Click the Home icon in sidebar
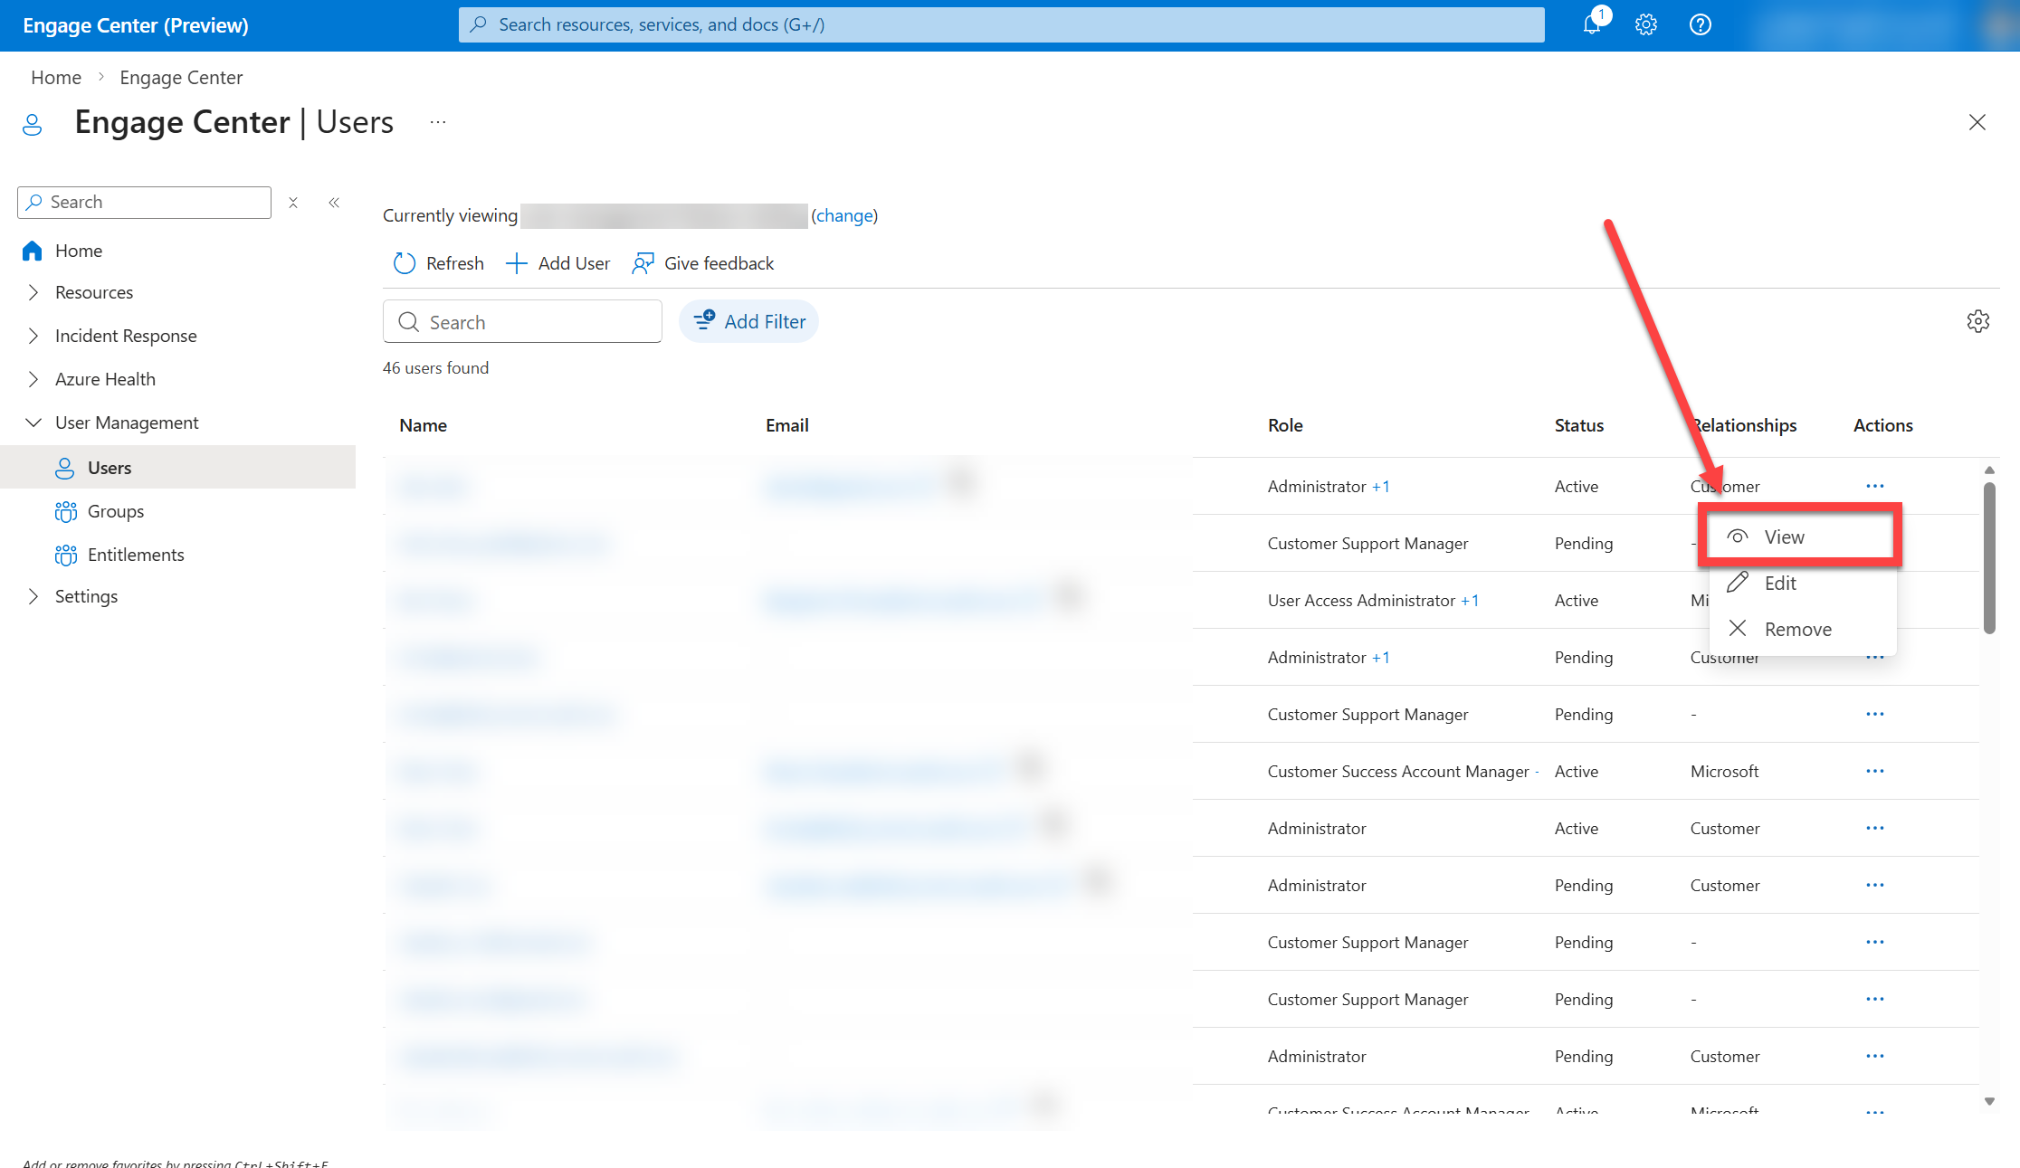The height and width of the screenshot is (1168, 2020). (x=33, y=251)
